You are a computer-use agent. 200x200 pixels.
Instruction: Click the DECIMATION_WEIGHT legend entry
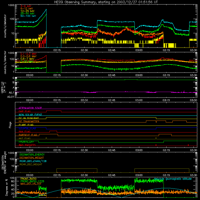coord(32,158)
